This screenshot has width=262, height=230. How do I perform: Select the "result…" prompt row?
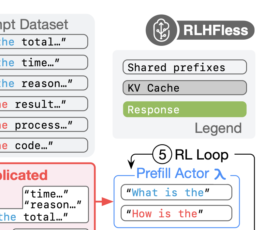(43, 104)
